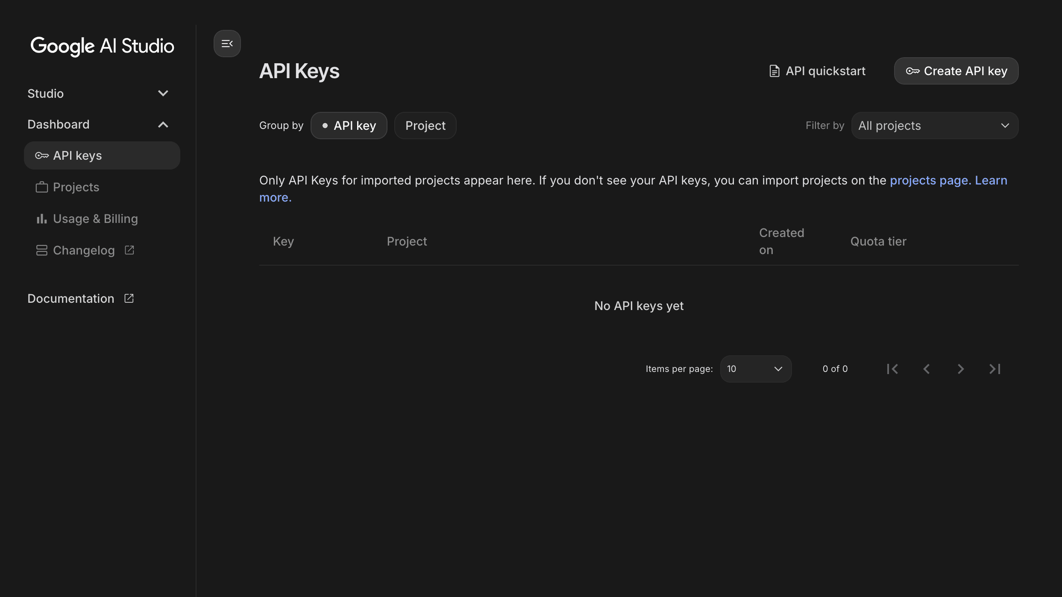Open Documentation from the sidebar
1062x597 pixels.
pyautogui.click(x=70, y=298)
